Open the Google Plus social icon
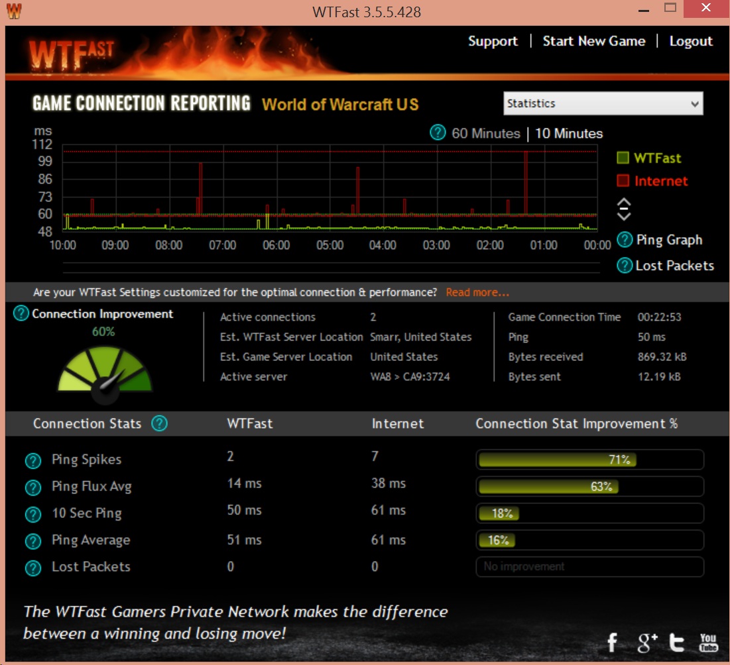 click(x=647, y=642)
